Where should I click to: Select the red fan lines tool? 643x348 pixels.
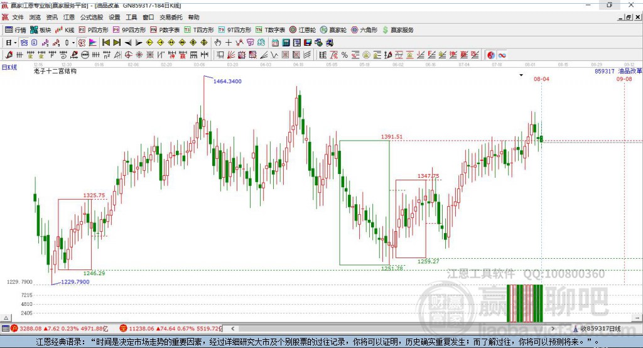tap(231, 55)
